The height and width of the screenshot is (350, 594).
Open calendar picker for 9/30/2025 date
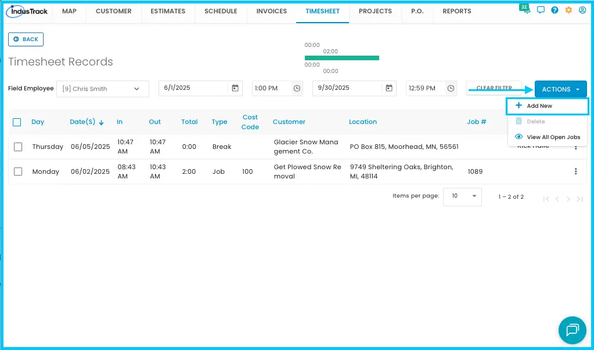389,88
